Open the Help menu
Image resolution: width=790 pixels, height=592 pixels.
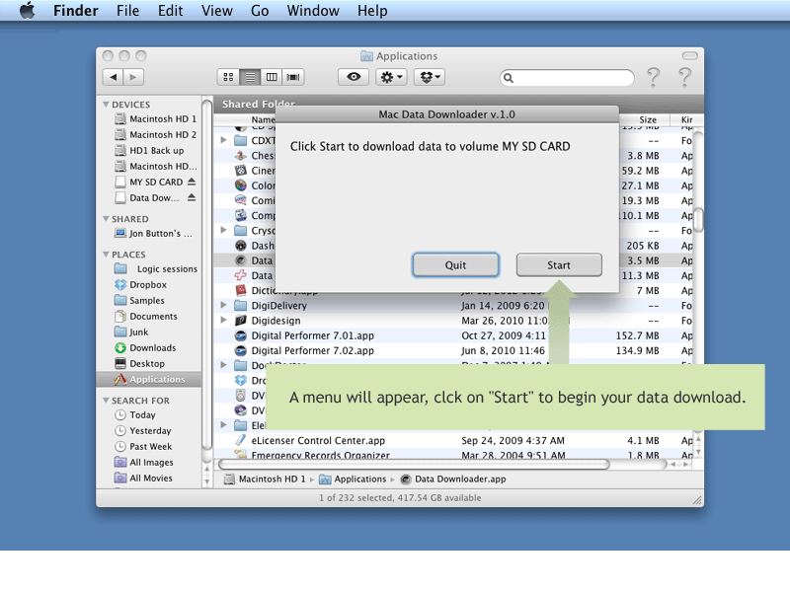click(x=372, y=11)
